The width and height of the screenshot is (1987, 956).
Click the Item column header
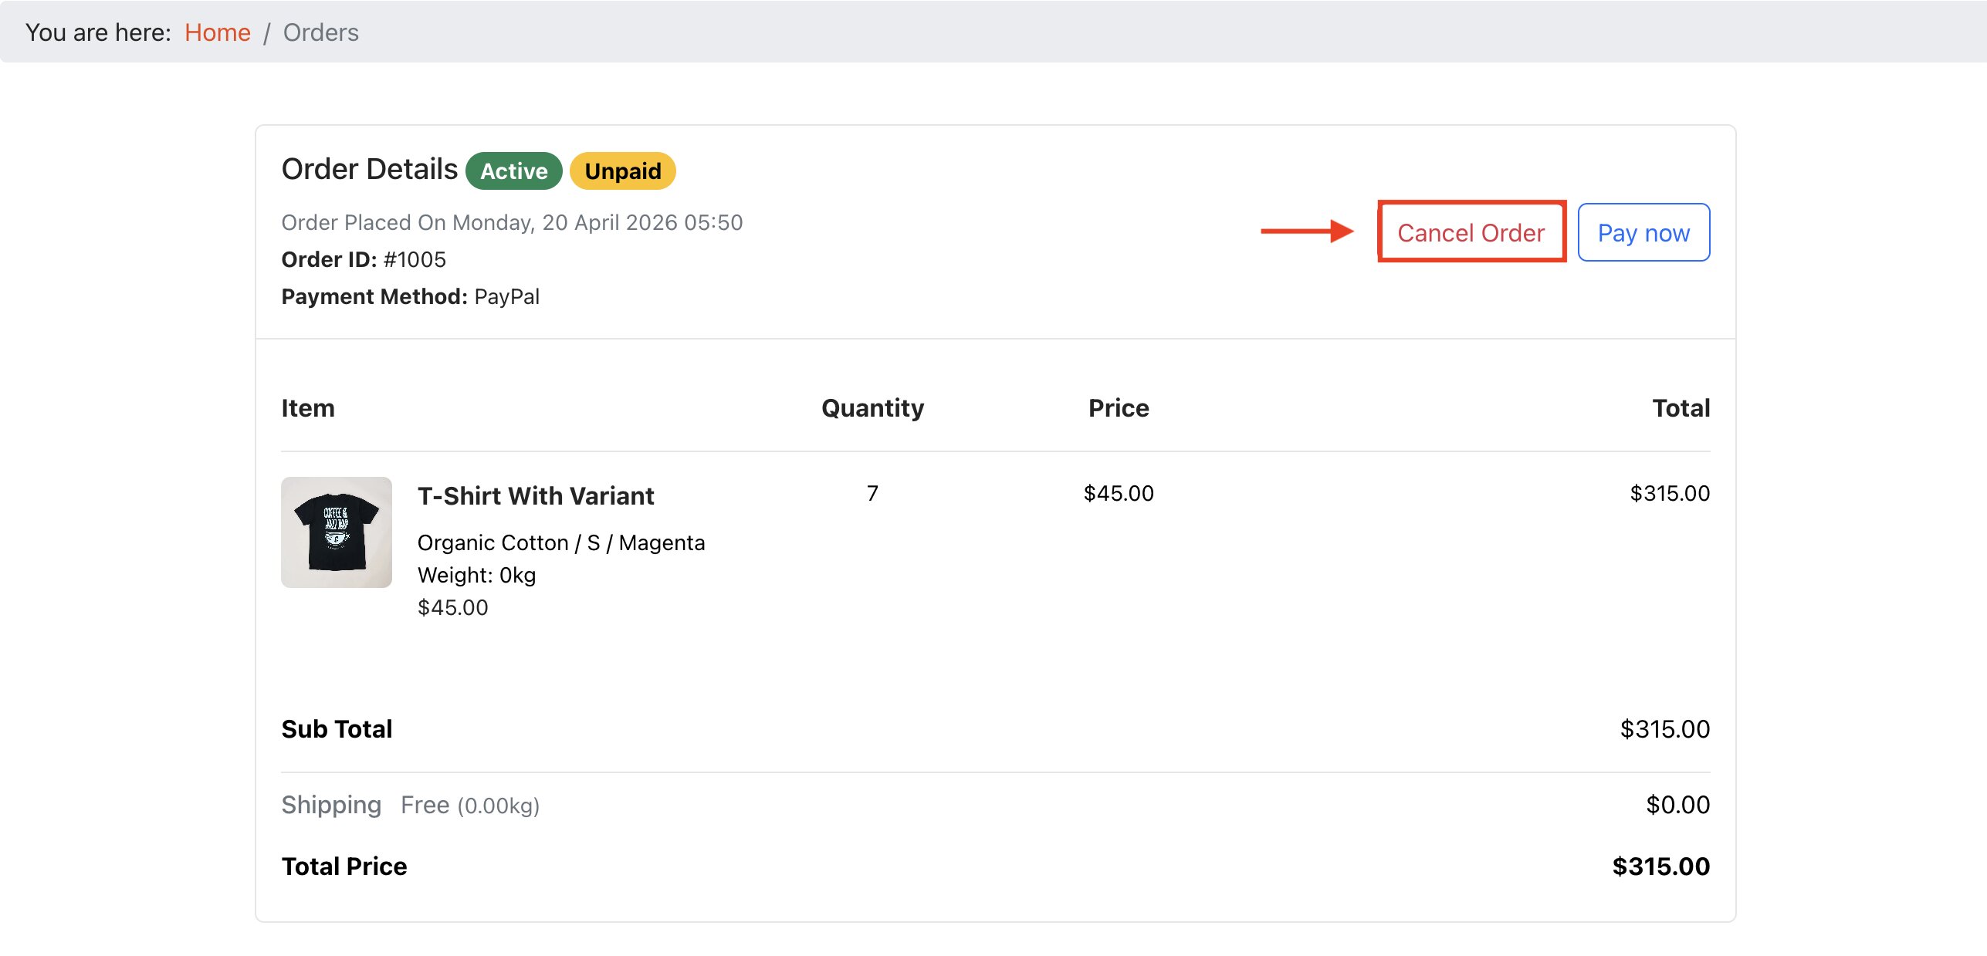pyautogui.click(x=307, y=407)
